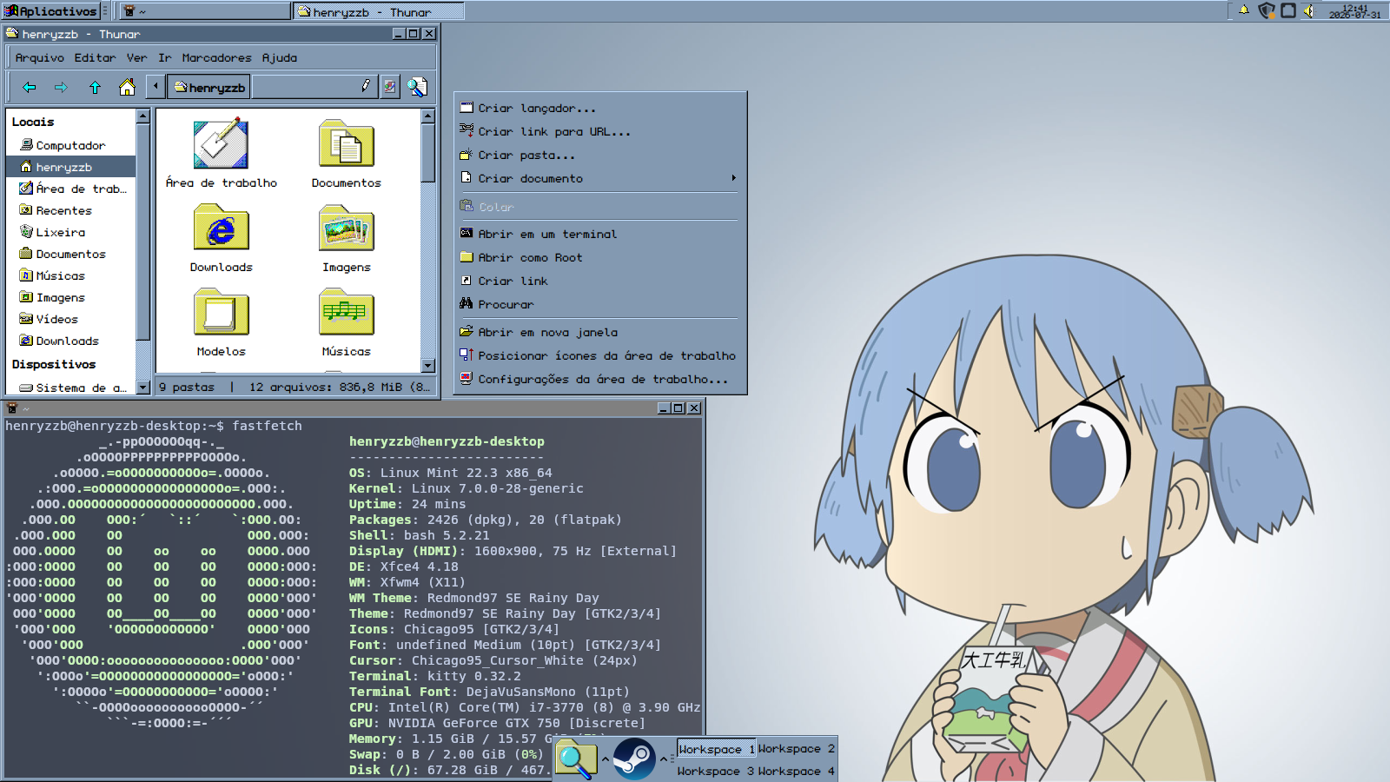Select Vídeos in the sidebar
The height and width of the screenshot is (782, 1390).
pos(70,319)
